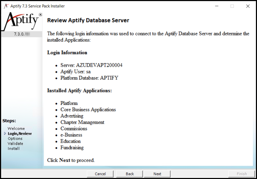Click the Aptify logo in sidebar
The width and height of the screenshot is (257, 179).
pyautogui.click(x=22, y=21)
